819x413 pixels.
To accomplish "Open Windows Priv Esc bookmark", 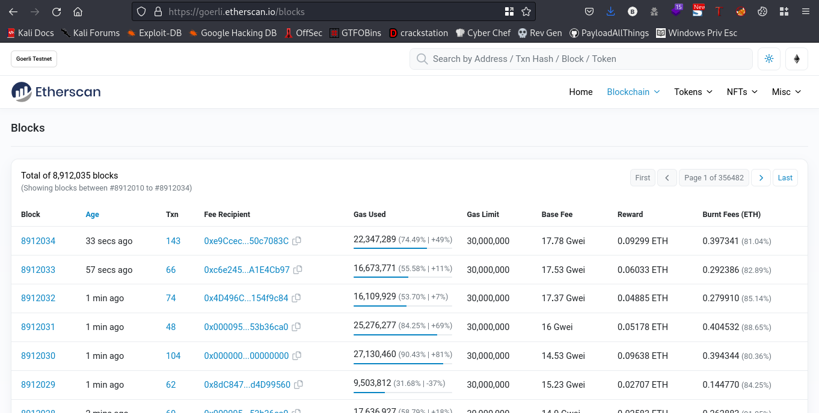I will point(696,33).
